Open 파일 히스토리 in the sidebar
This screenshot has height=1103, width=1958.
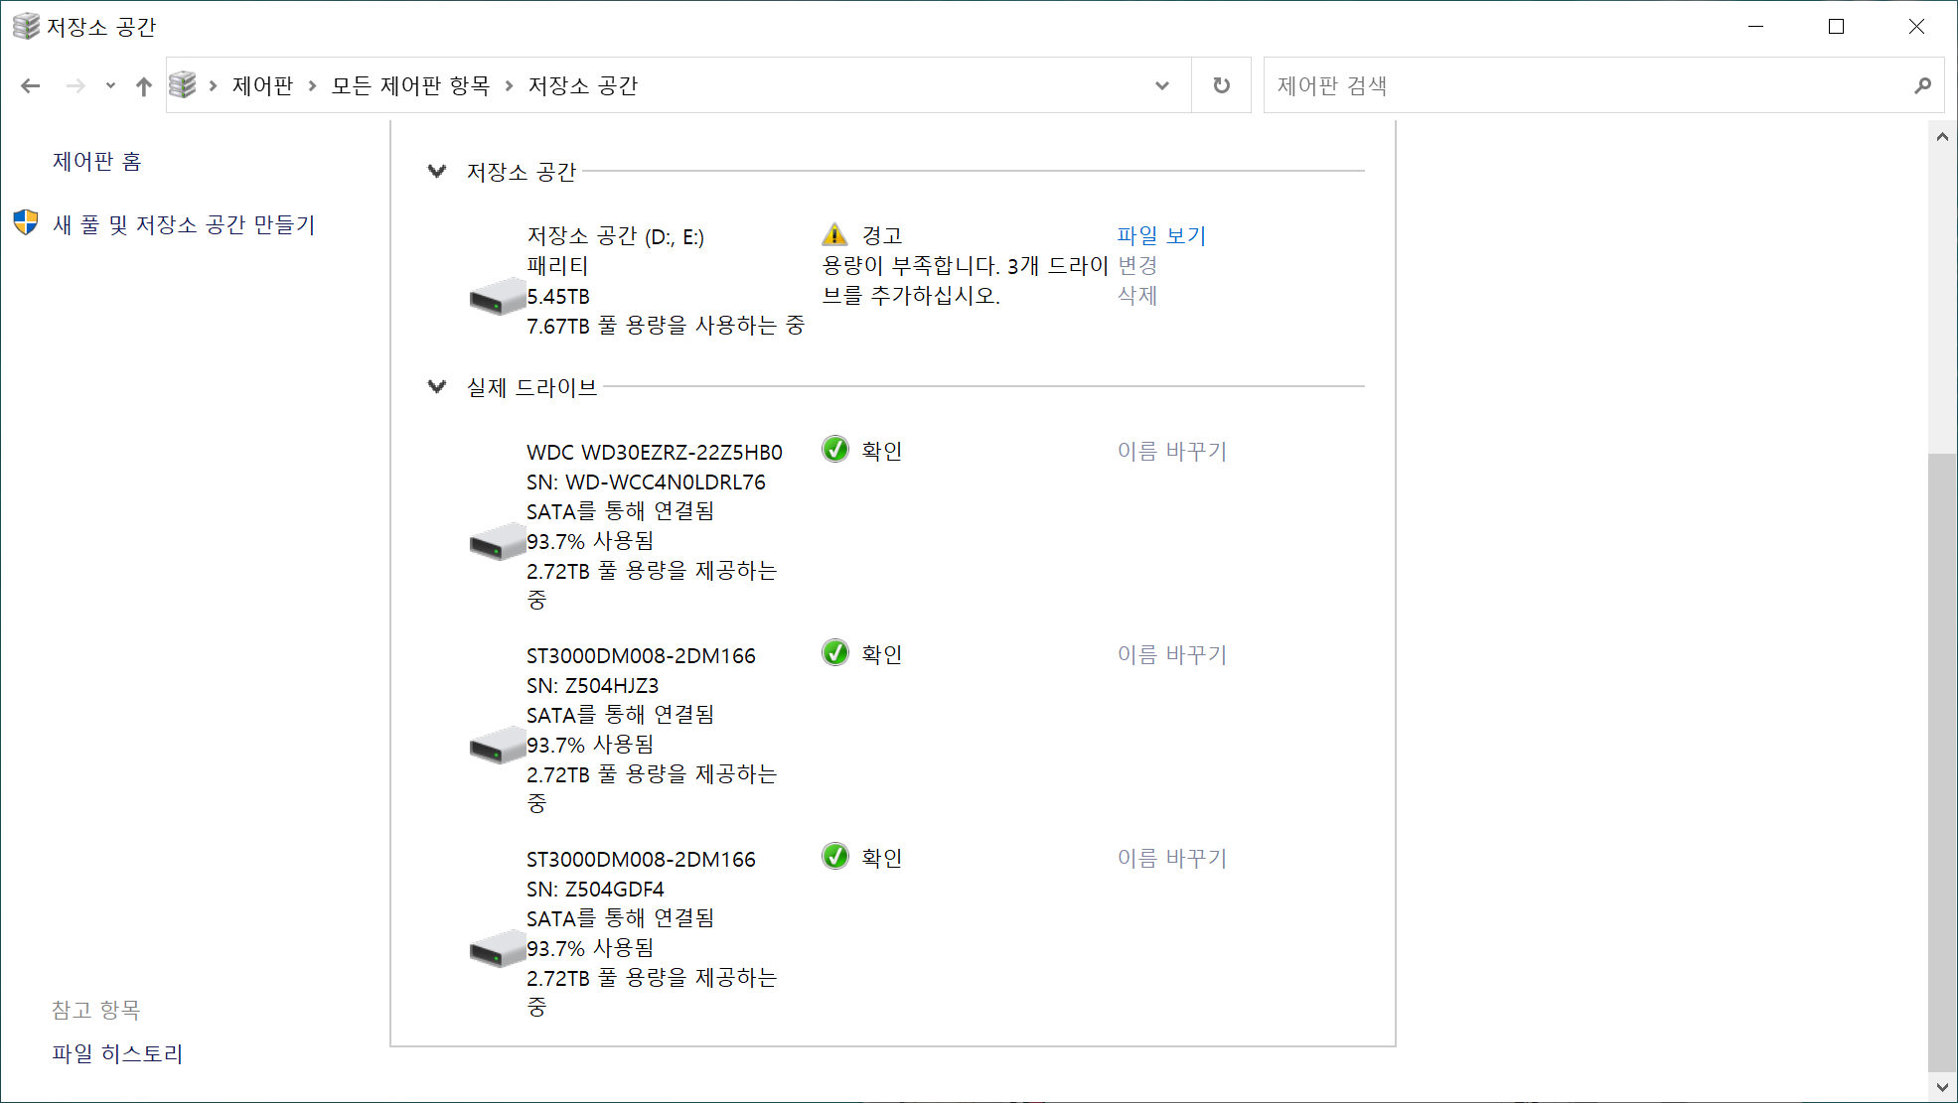pos(117,1053)
